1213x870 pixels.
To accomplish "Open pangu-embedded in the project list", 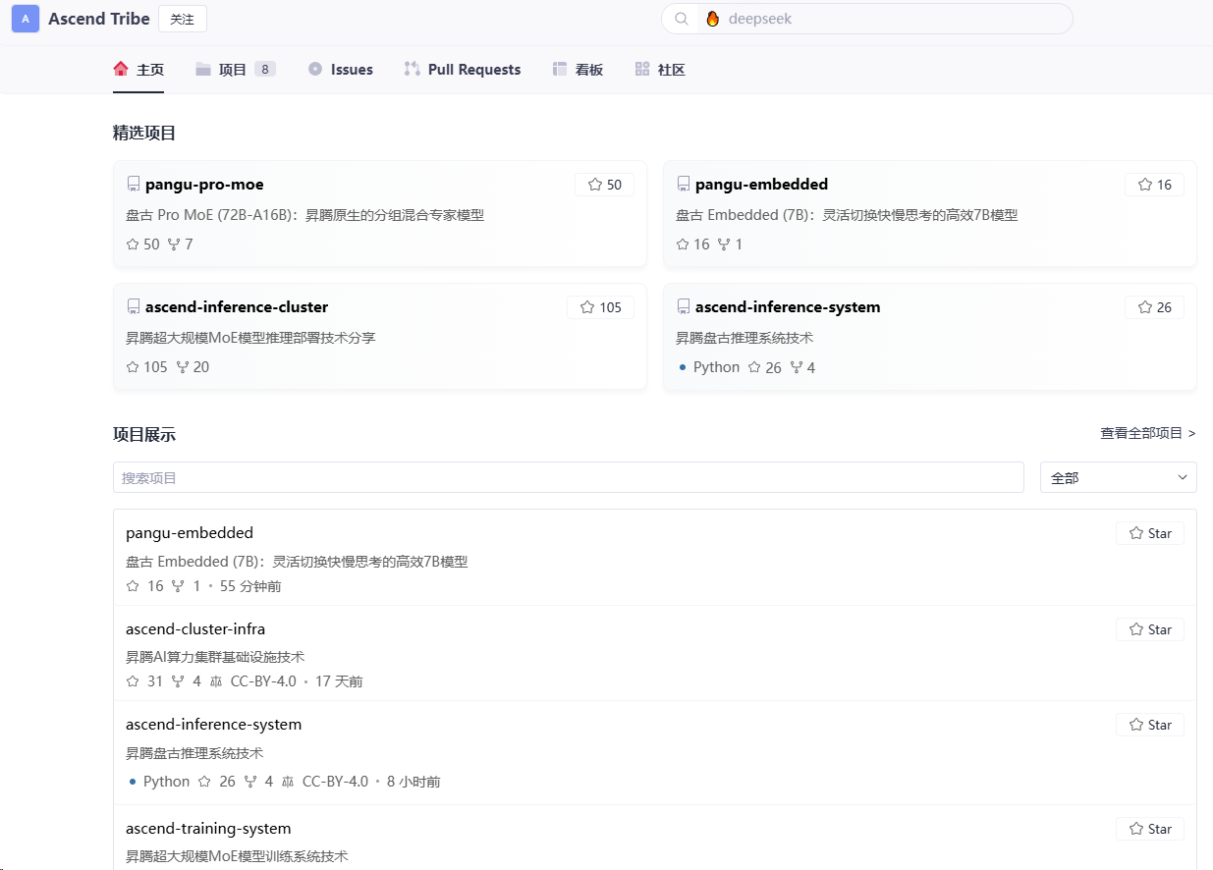I will click(x=190, y=533).
